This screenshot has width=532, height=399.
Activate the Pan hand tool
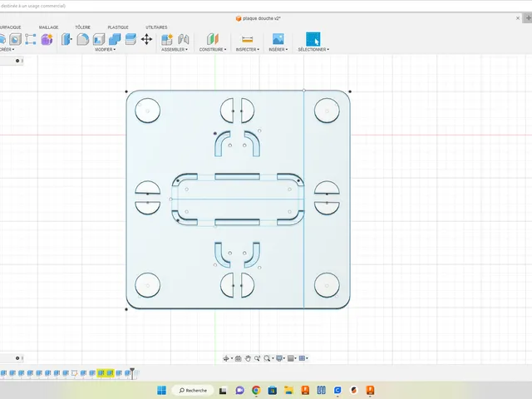[248, 358]
